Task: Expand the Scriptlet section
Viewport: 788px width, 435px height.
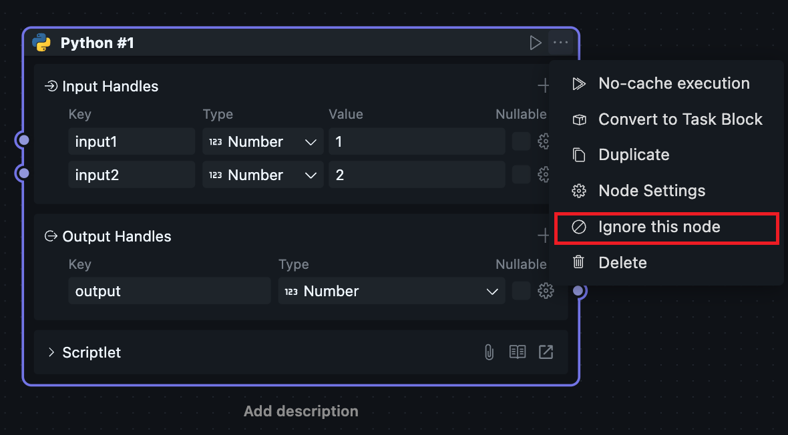Action: pyautogui.click(x=51, y=352)
